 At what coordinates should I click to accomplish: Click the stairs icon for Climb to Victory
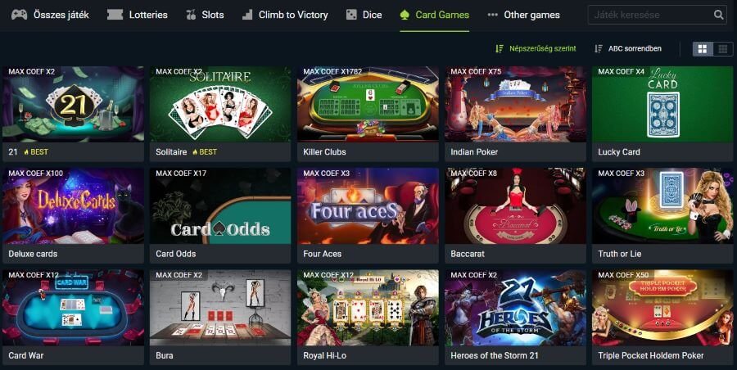coord(247,15)
